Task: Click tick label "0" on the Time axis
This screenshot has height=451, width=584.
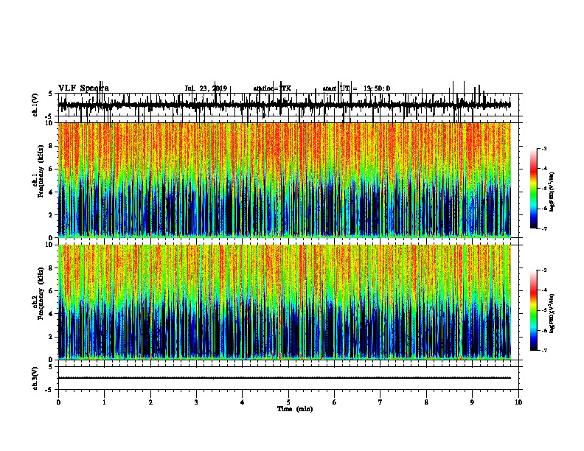Action: 58,402
